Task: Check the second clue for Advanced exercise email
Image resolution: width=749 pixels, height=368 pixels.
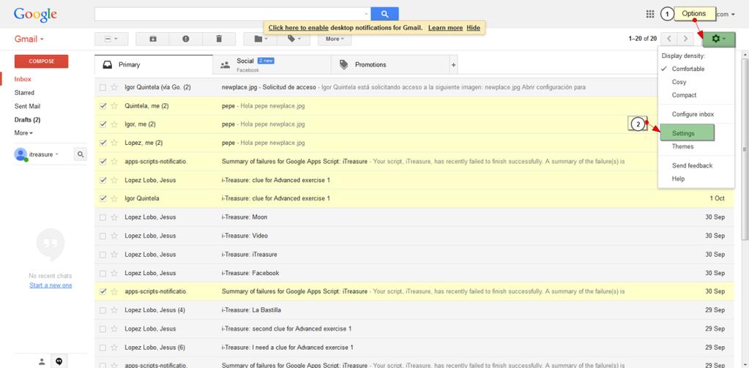Action: (x=103, y=329)
